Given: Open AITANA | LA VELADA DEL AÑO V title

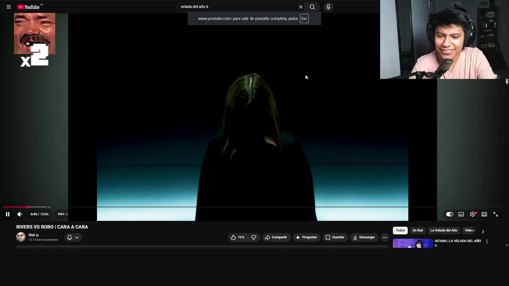Looking at the screenshot, I should (458, 243).
